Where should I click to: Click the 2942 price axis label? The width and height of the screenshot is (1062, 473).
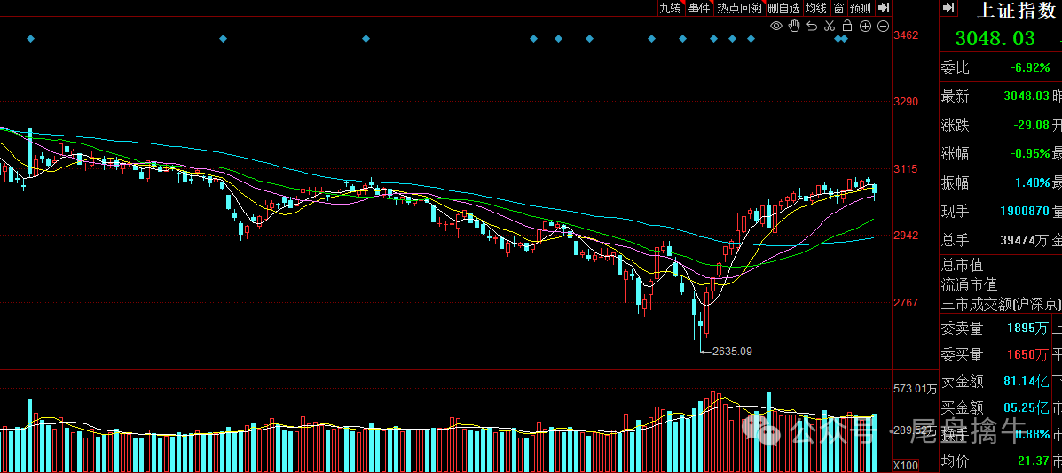[906, 235]
